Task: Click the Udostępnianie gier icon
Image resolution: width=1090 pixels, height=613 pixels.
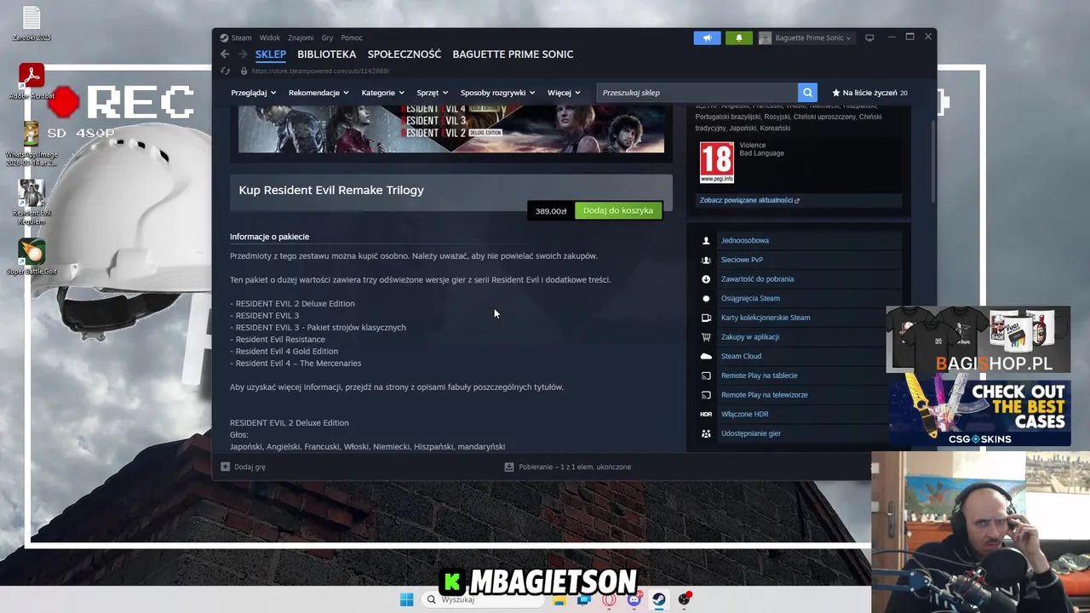Action: 706,433
